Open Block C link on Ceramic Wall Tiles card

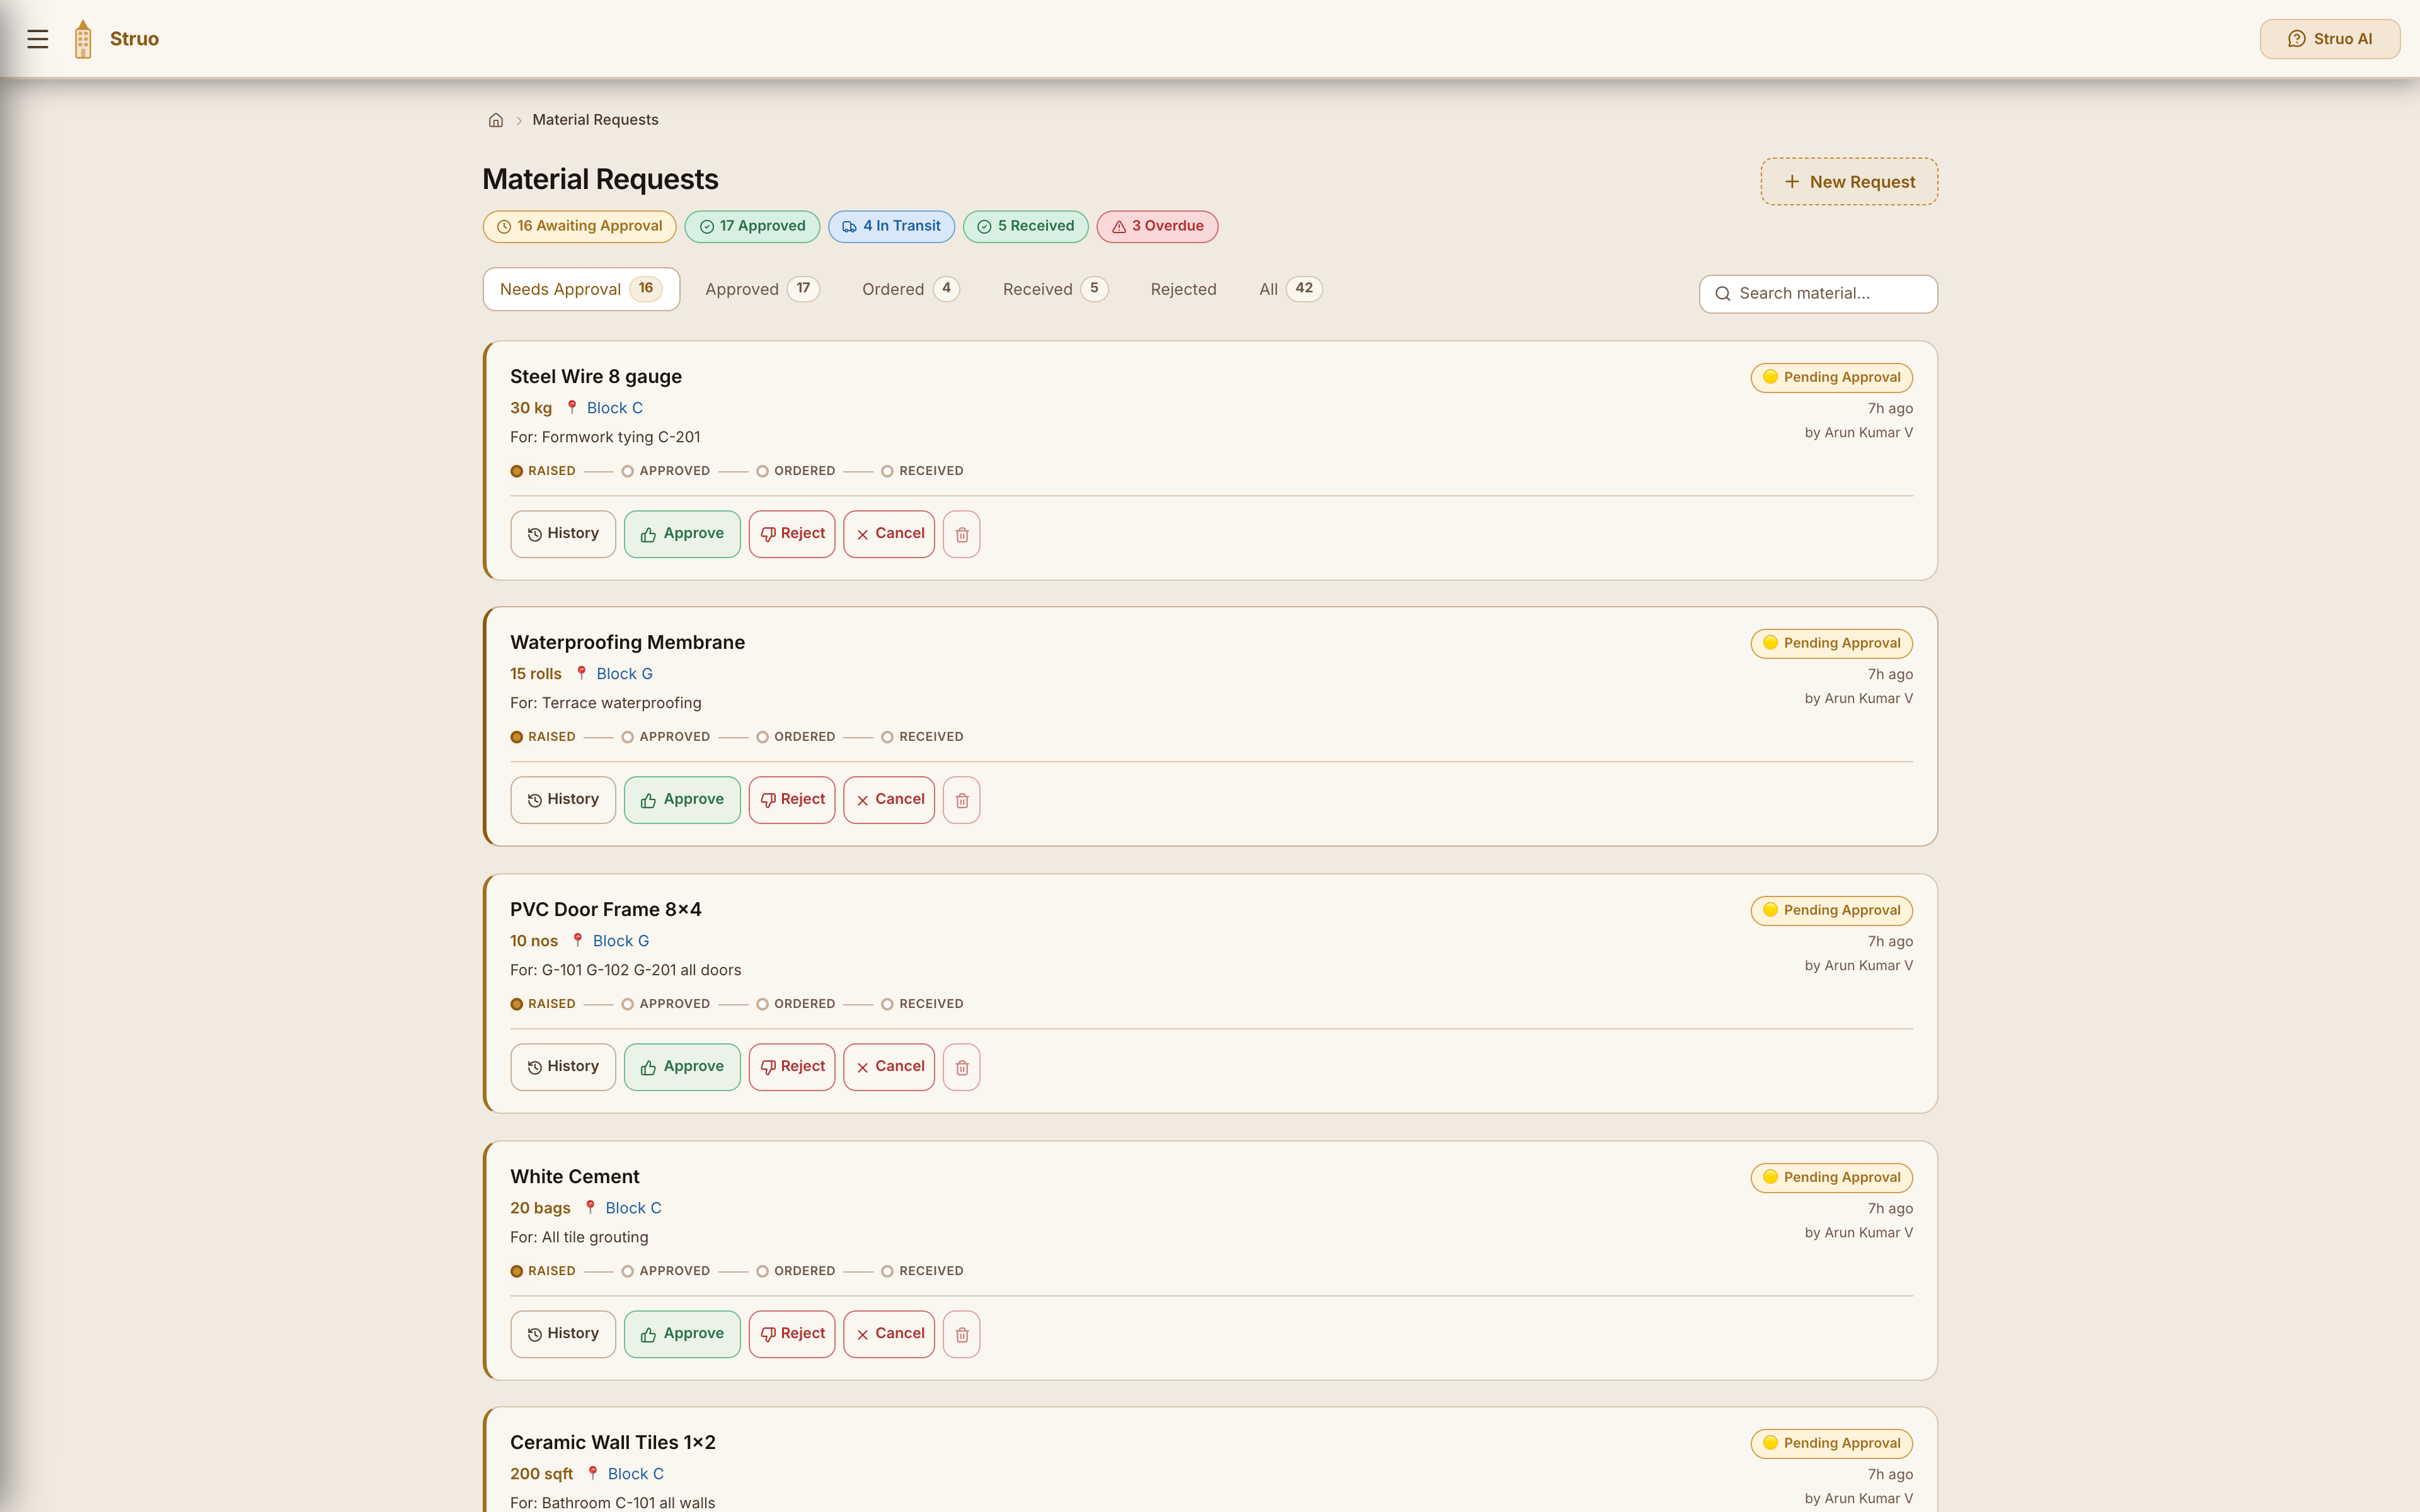(x=635, y=1474)
